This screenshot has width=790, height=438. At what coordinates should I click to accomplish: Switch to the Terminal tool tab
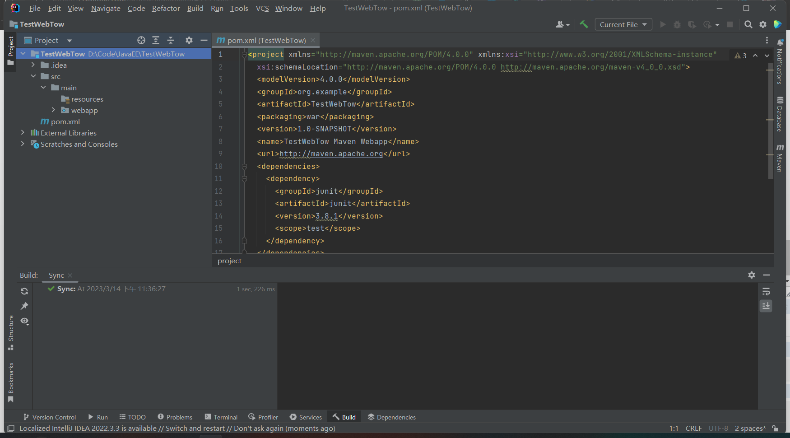pyautogui.click(x=221, y=417)
